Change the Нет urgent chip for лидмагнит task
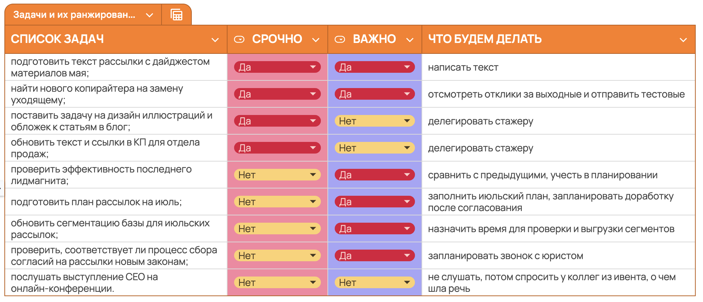Image resolution: width=703 pixels, height=302 pixels. [x=277, y=175]
